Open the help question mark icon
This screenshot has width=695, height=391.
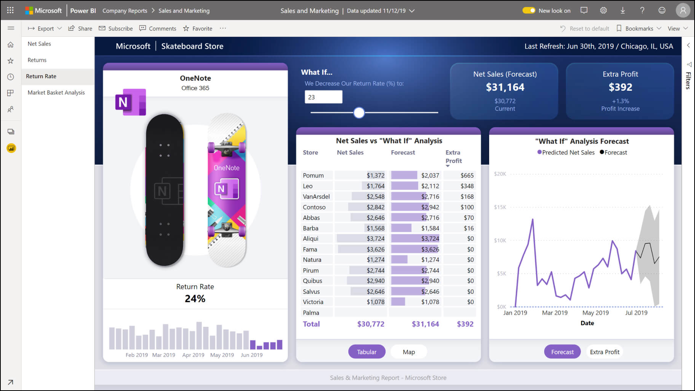(642, 11)
